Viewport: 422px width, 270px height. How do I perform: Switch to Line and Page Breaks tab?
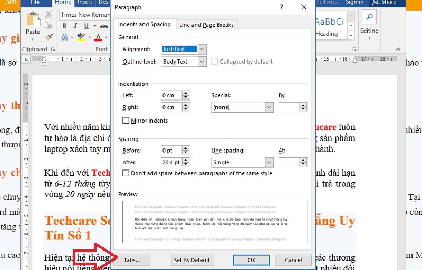pos(206,25)
